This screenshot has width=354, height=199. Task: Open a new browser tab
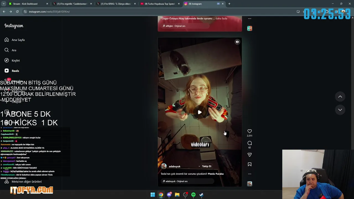(229, 4)
